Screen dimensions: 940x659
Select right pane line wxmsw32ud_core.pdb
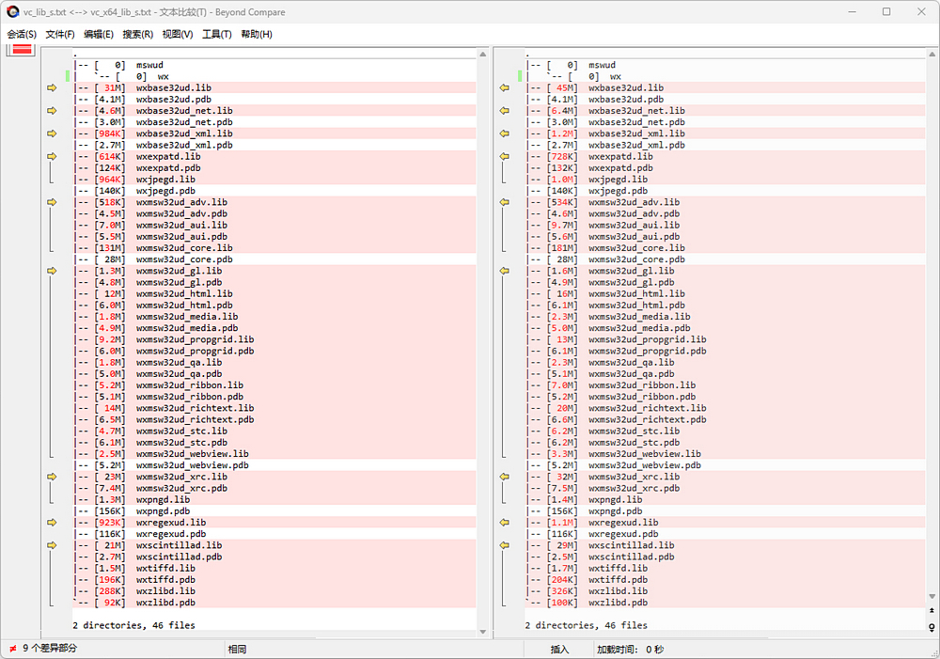(x=726, y=259)
